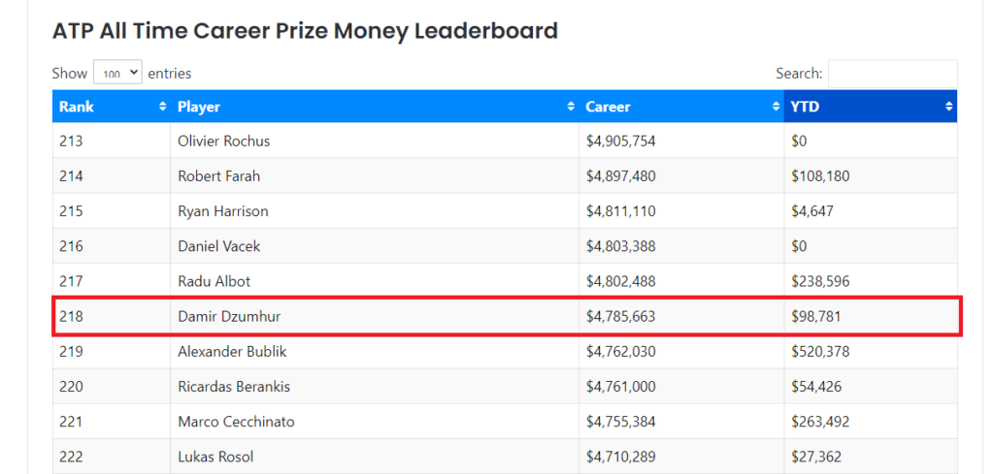Image resolution: width=994 pixels, height=474 pixels.
Task: Select the highlighted Damir Dzumhur name
Action: pos(229,316)
